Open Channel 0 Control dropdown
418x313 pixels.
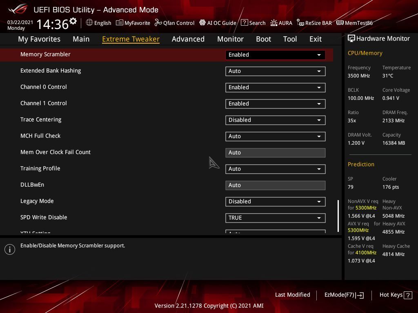coord(276,88)
